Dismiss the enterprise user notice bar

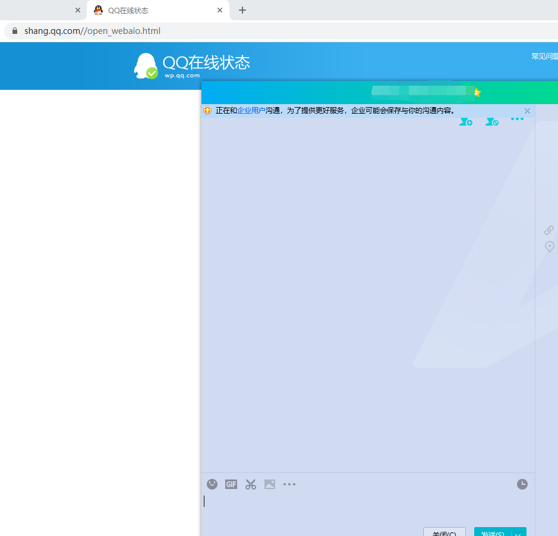pyautogui.click(x=527, y=111)
